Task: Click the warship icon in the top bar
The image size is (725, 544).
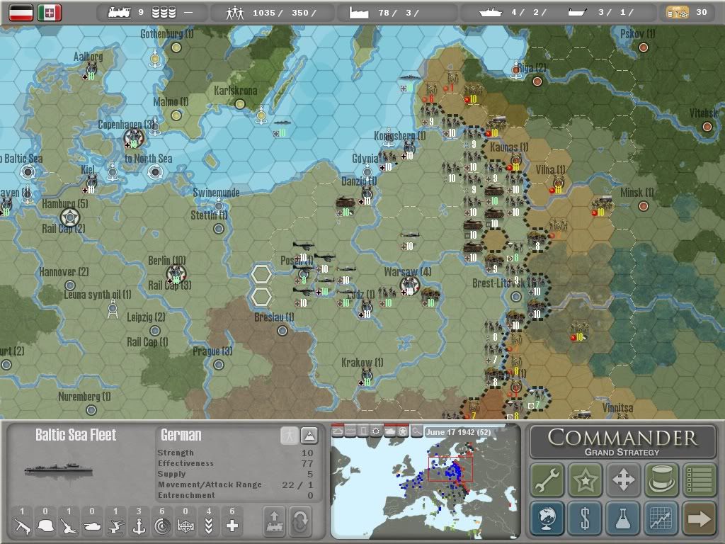Action: pos(491,13)
